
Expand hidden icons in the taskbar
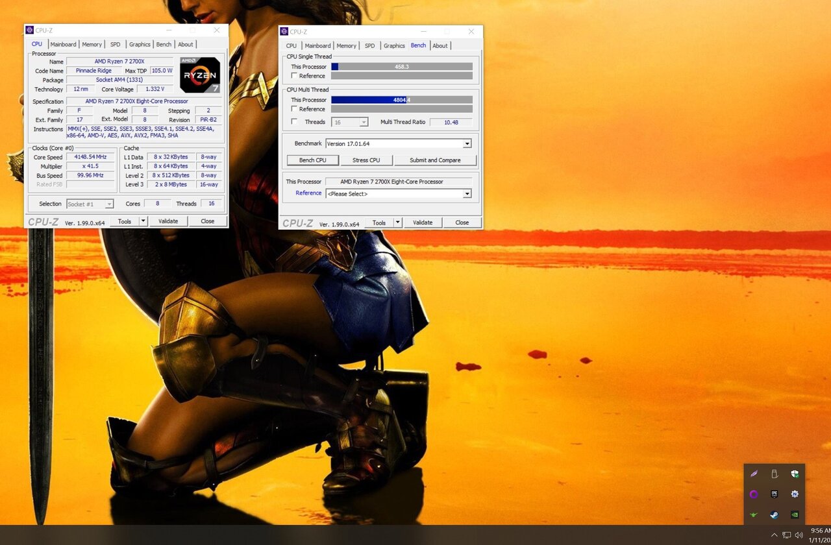pyautogui.click(x=775, y=536)
